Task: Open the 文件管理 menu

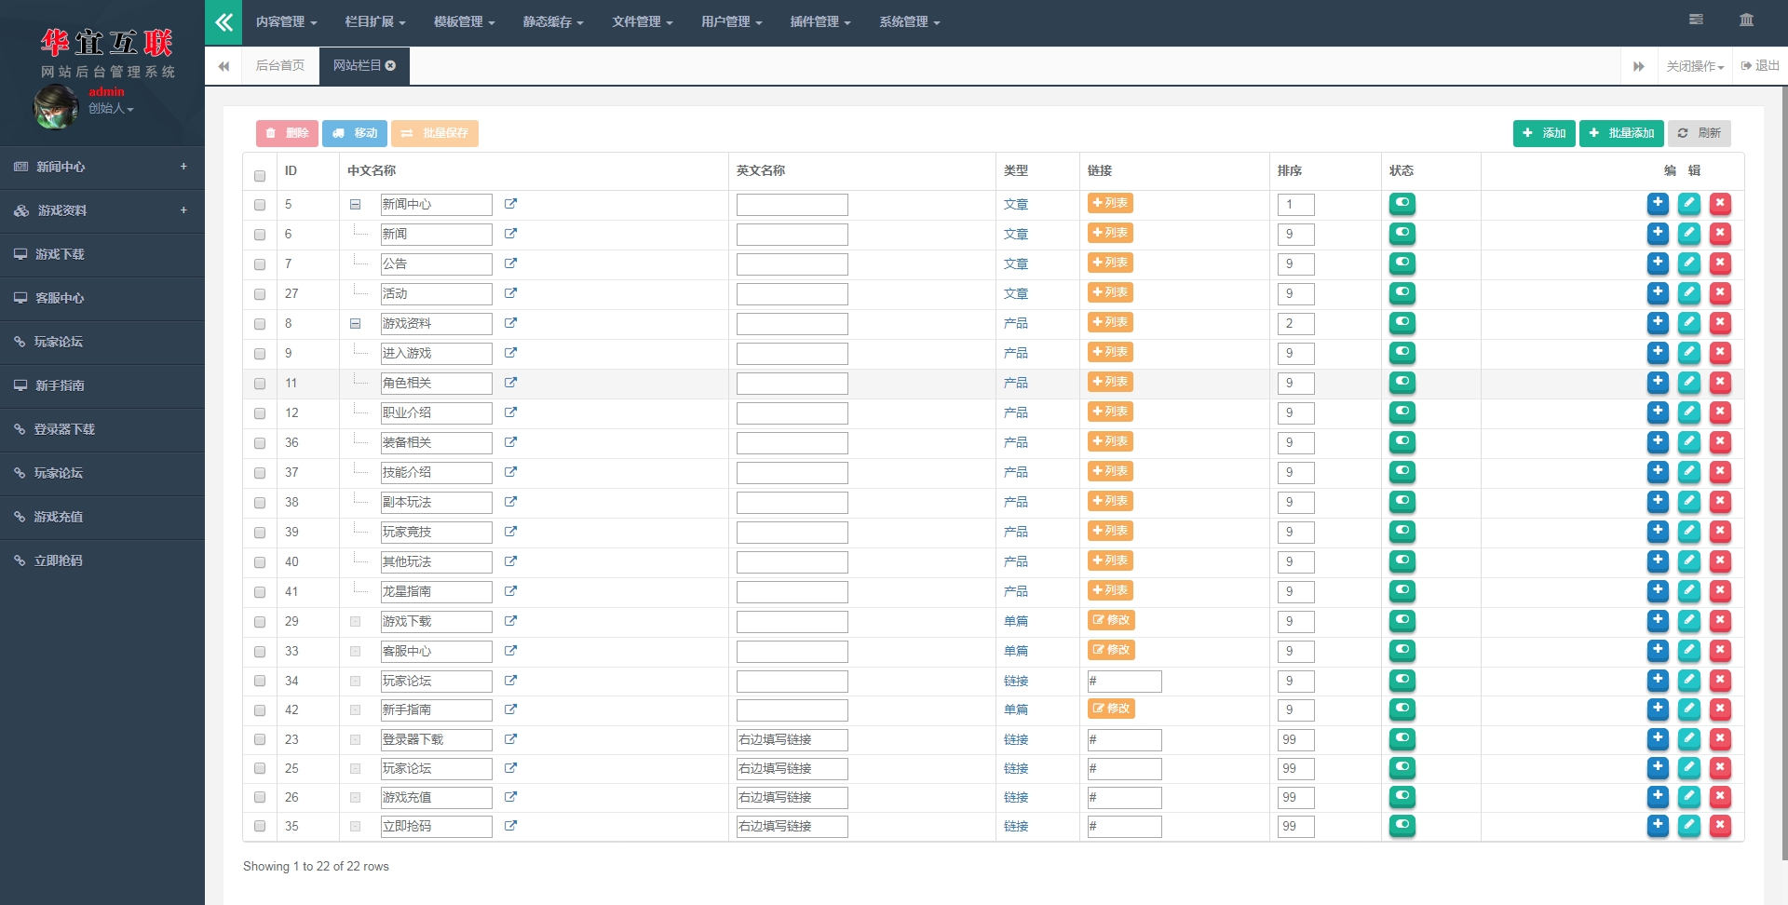Action: pos(643,22)
